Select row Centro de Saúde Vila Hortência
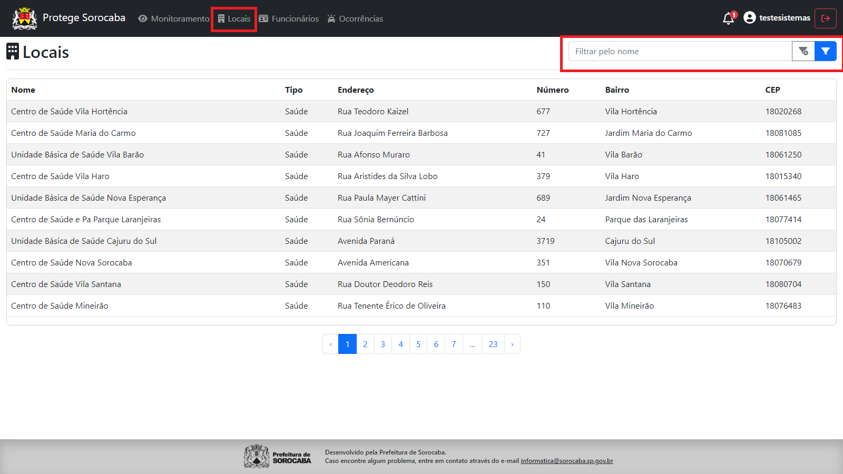This screenshot has width=843, height=474. [421, 111]
